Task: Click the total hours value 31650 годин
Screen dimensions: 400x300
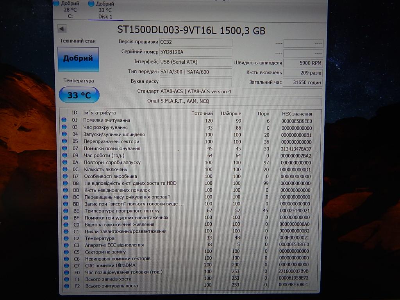Action: (x=303, y=83)
